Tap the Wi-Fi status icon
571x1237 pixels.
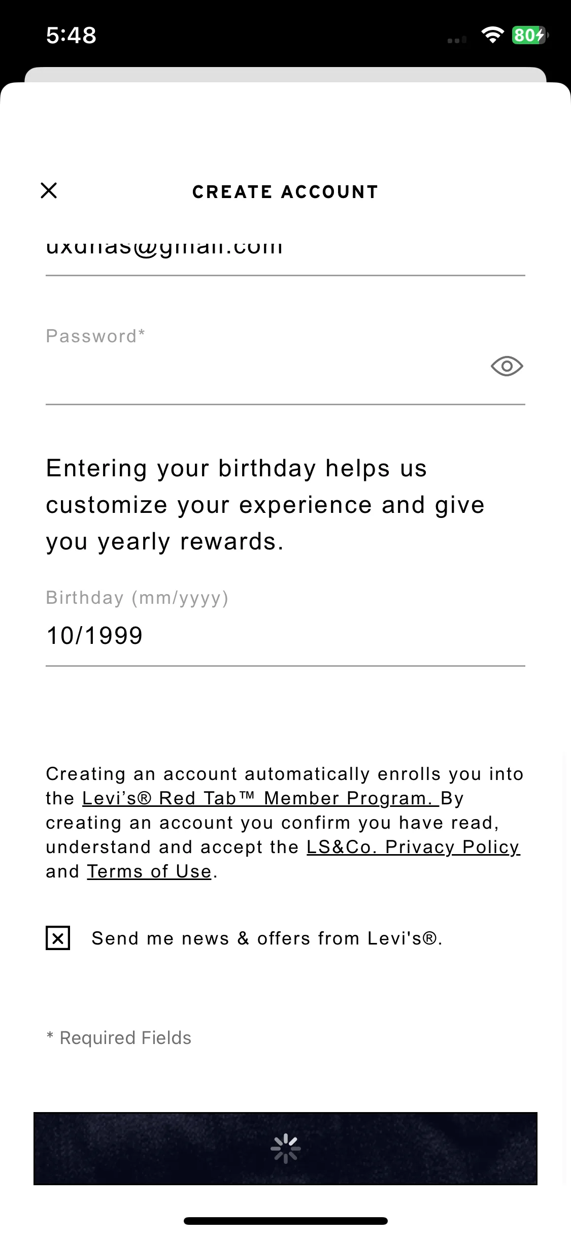(x=492, y=35)
